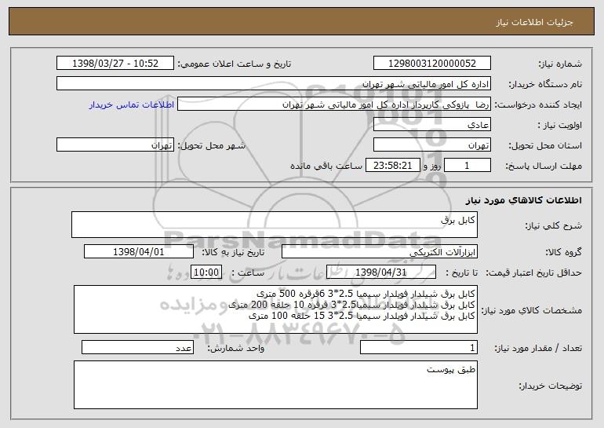This screenshot has height=428, width=604.
Task: Click label شماره نیاز
Action: 560,64
